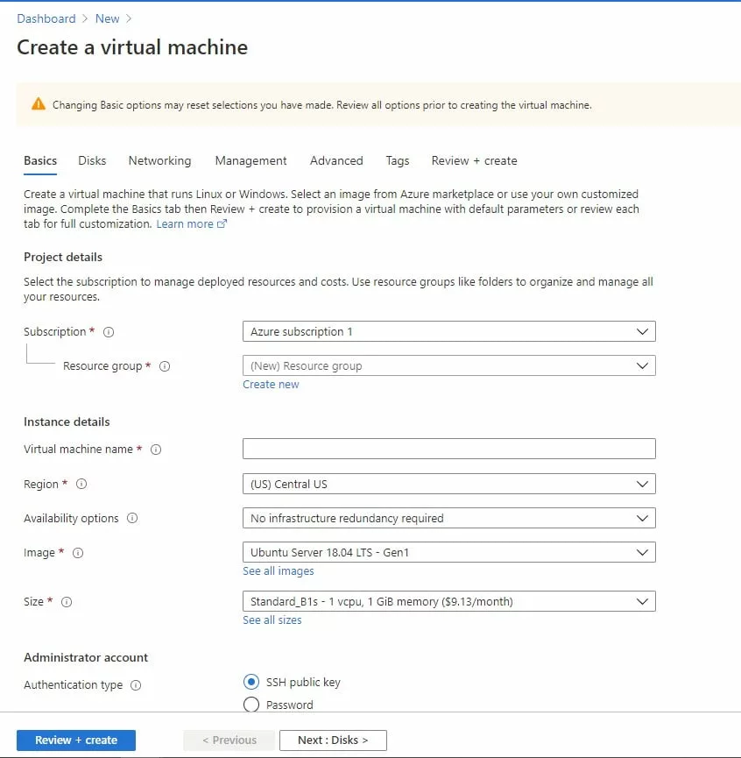Go to Dashboard in breadcrumb
Screen dimensions: 741x758
[x=46, y=18]
